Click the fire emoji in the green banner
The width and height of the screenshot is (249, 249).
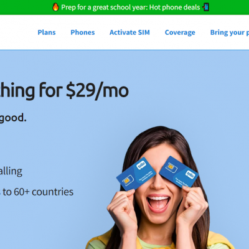pyautogui.click(x=55, y=7)
